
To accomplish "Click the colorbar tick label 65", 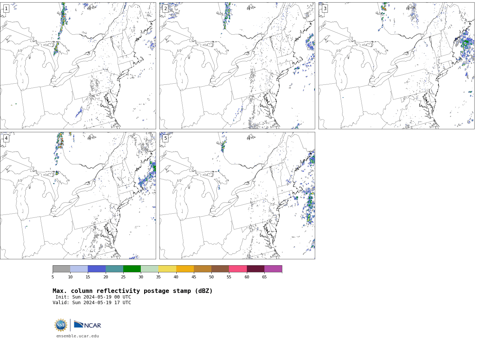I will 264,277.
